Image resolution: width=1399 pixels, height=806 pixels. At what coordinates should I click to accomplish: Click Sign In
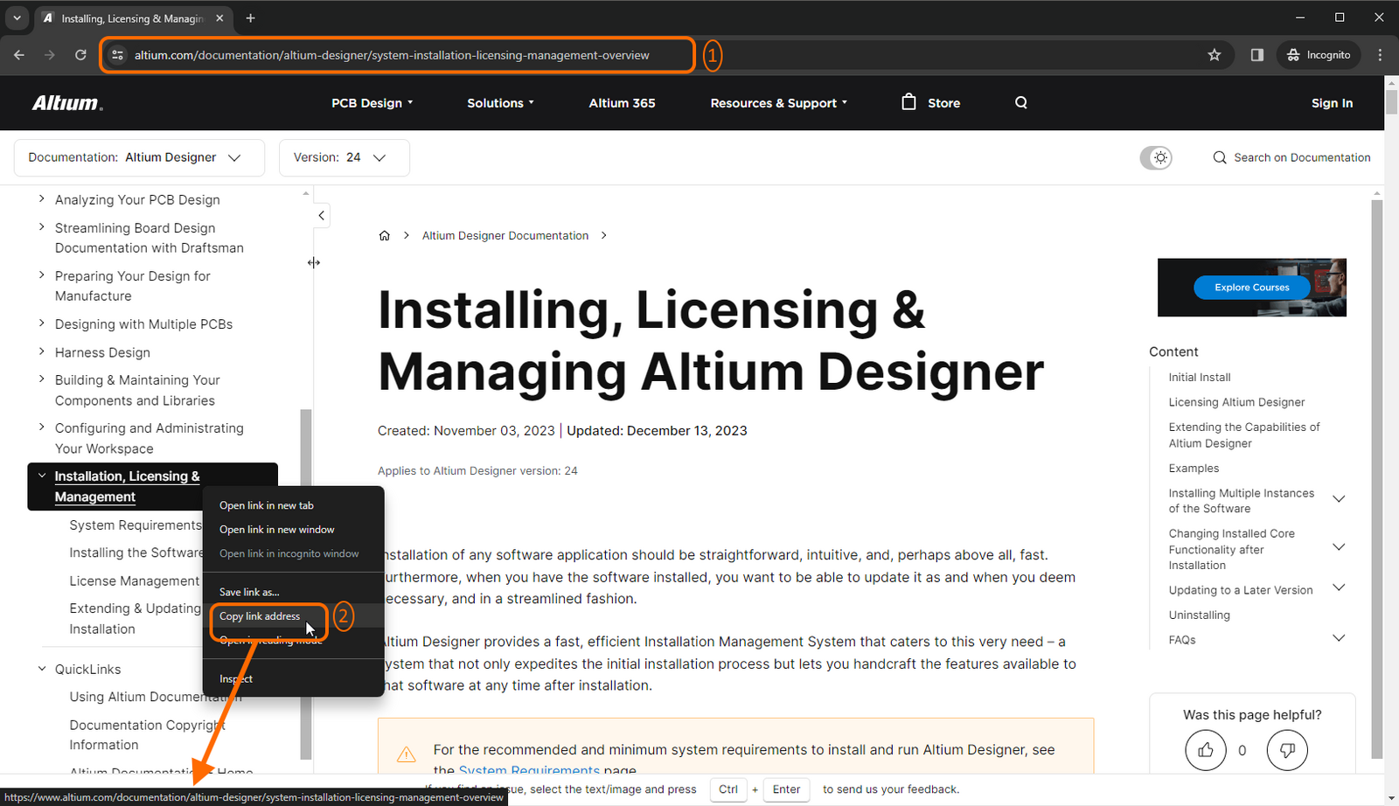pos(1332,103)
